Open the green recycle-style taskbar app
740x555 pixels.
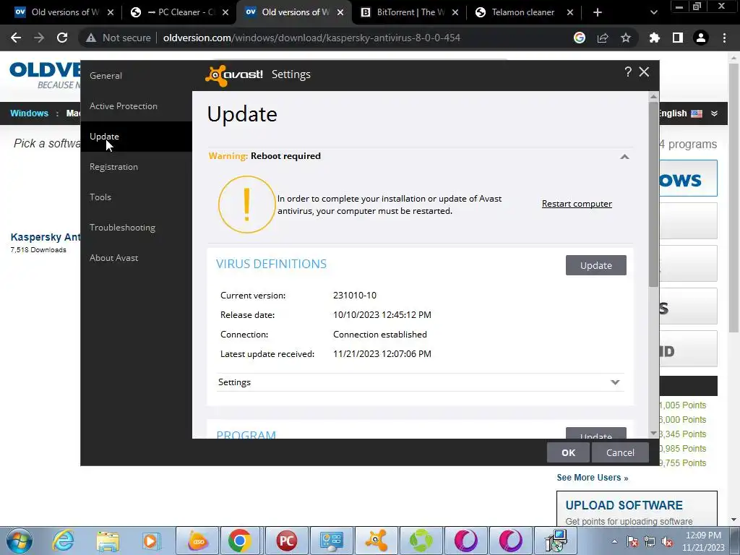tap(421, 541)
